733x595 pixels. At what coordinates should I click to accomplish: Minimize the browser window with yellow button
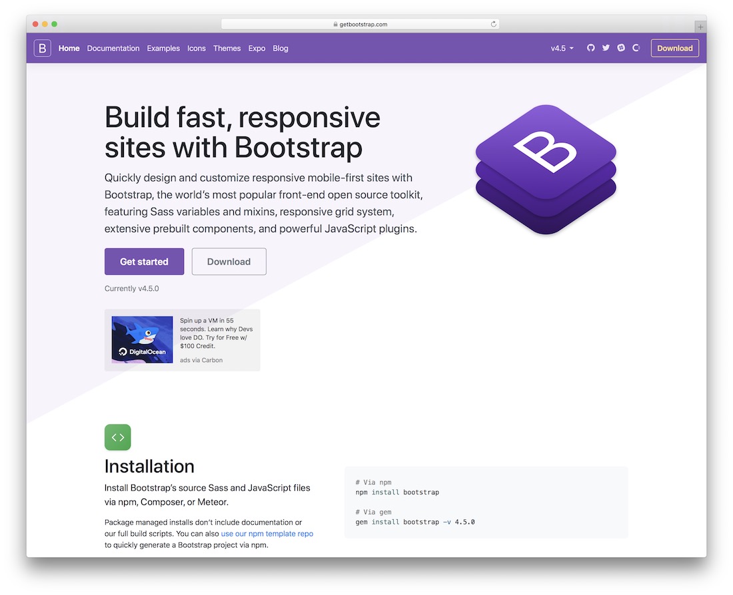45,24
